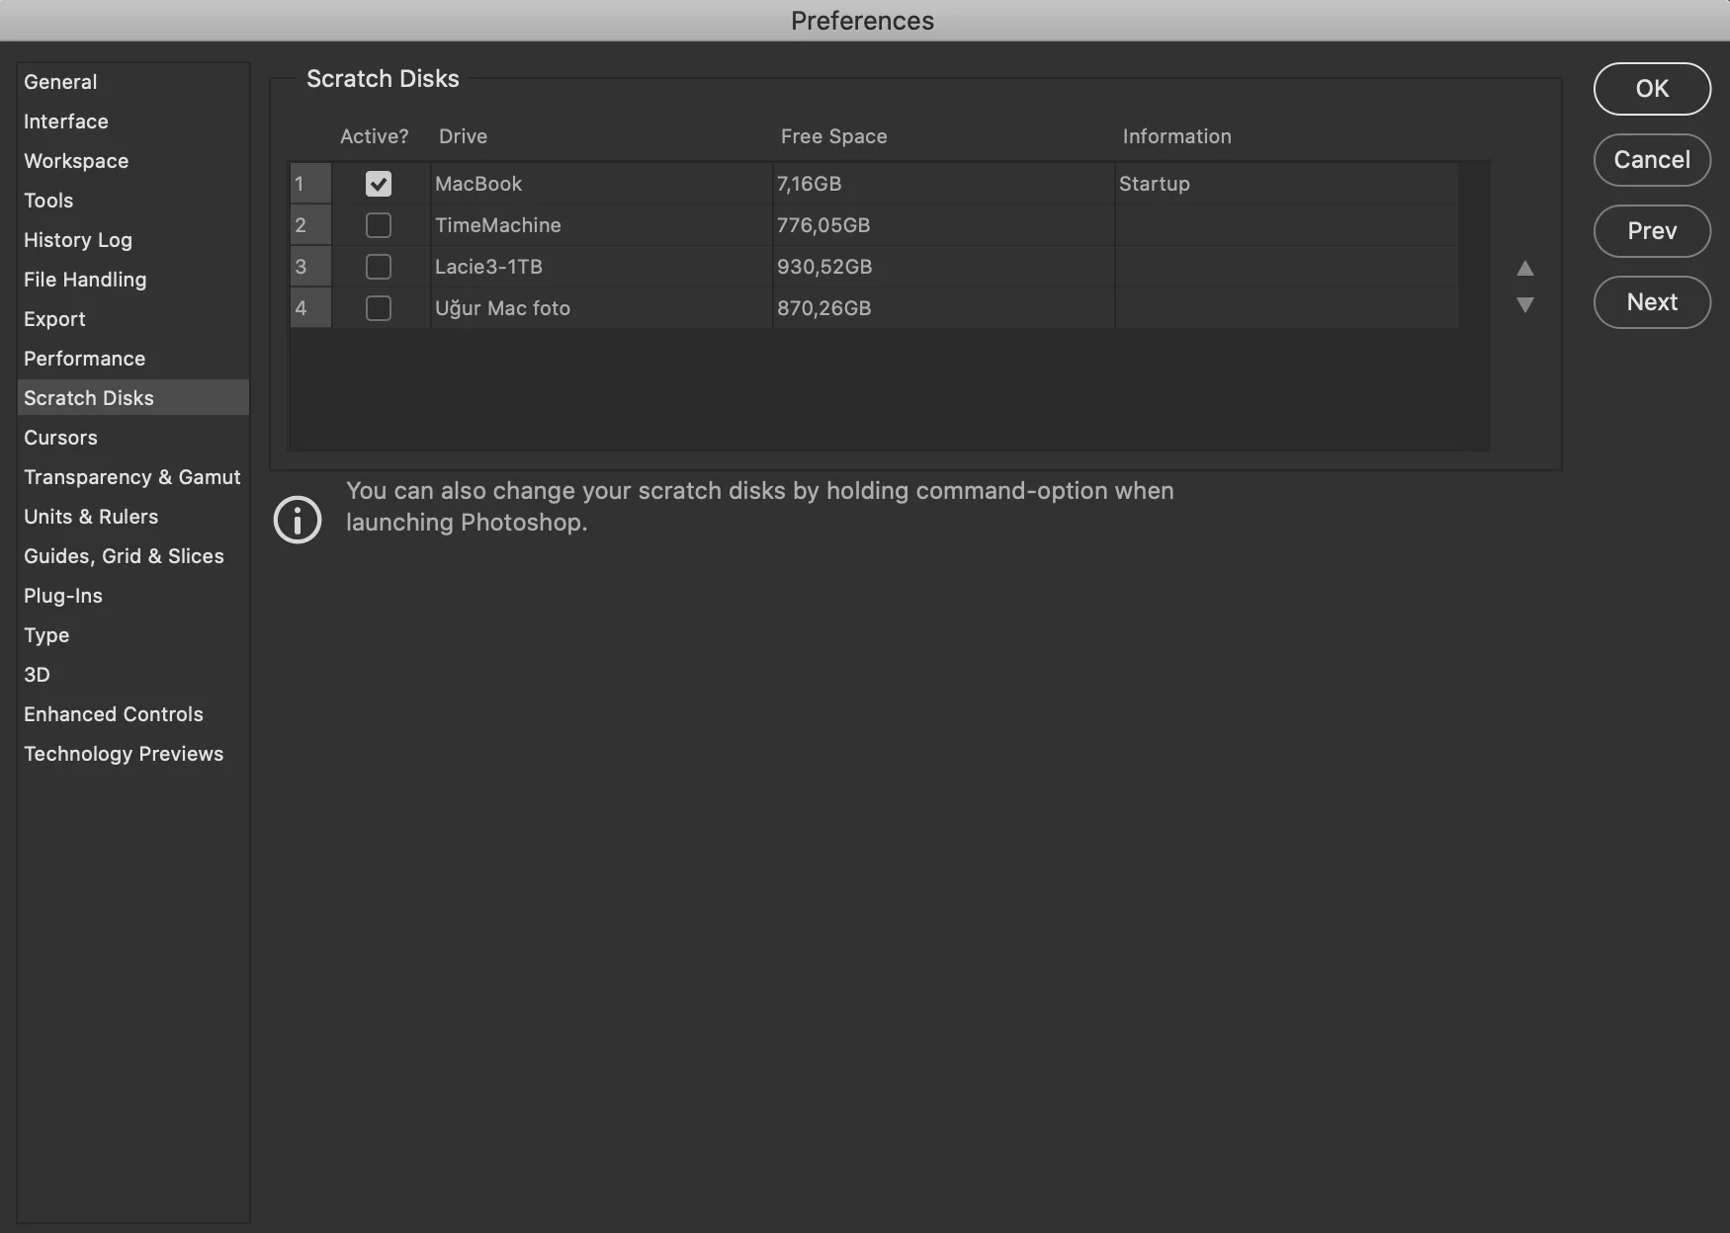Enable TimeMachine as a scratch disk
This screenshot has width=1730, height=1233.
pyautogui.click(x=379, y=225)
